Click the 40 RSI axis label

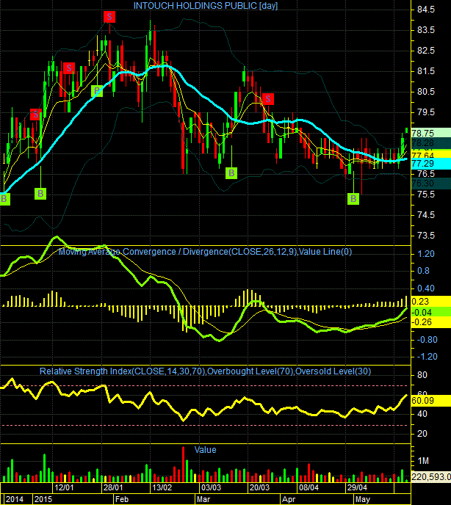(x=422, y=413)
